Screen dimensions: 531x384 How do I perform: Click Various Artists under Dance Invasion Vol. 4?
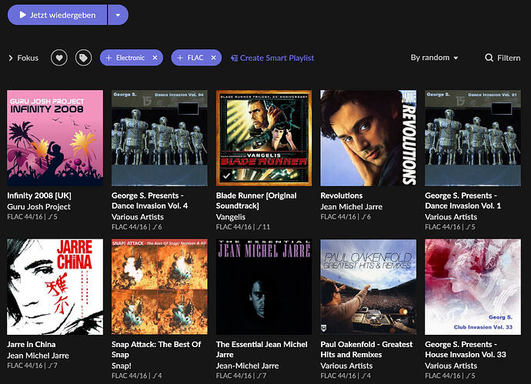(138, 217)
